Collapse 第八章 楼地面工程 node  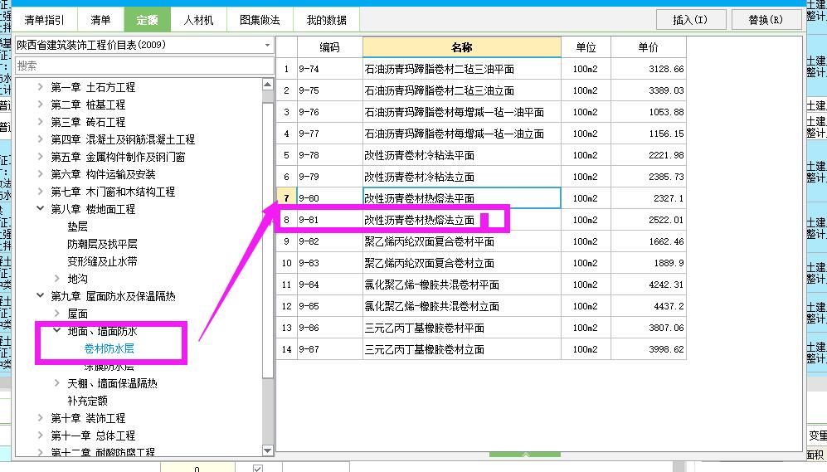(x=40, y=209)
